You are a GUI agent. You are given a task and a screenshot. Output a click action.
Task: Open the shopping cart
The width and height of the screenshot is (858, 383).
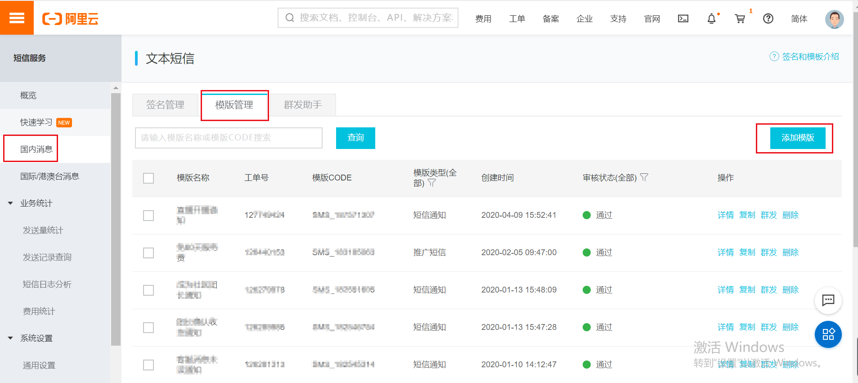point(740,18)
